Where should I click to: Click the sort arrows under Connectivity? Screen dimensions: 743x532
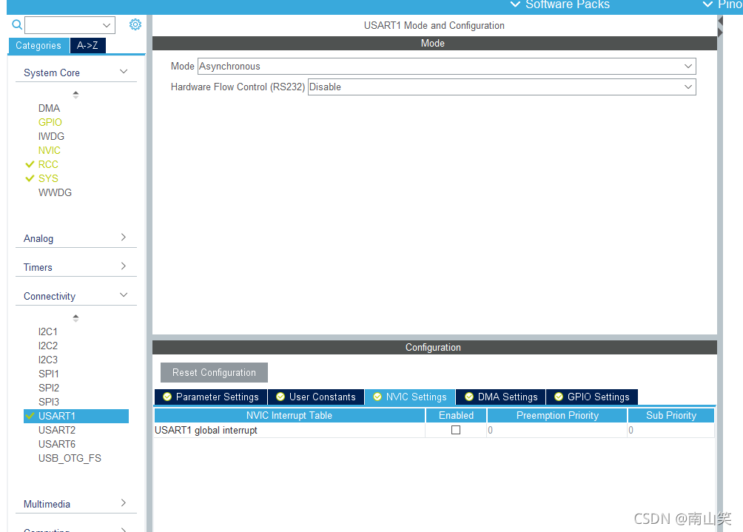tap(75, 318)
